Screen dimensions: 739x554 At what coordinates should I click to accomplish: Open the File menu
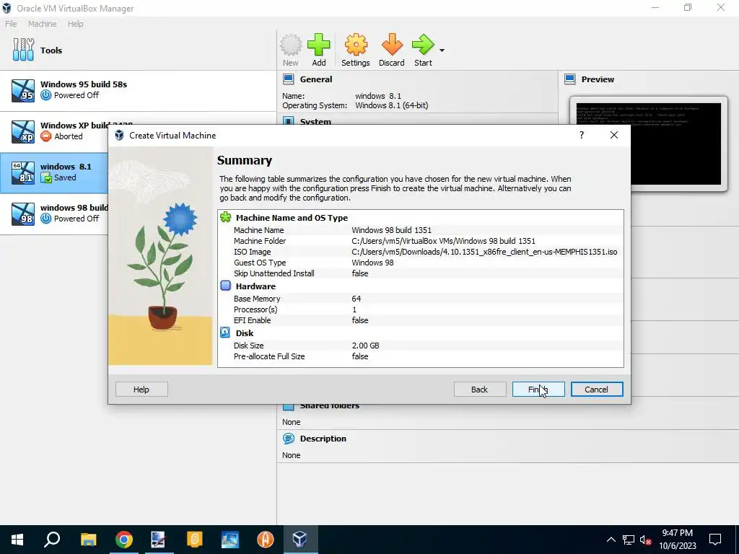pyautogui.click(x=11, y=24)
